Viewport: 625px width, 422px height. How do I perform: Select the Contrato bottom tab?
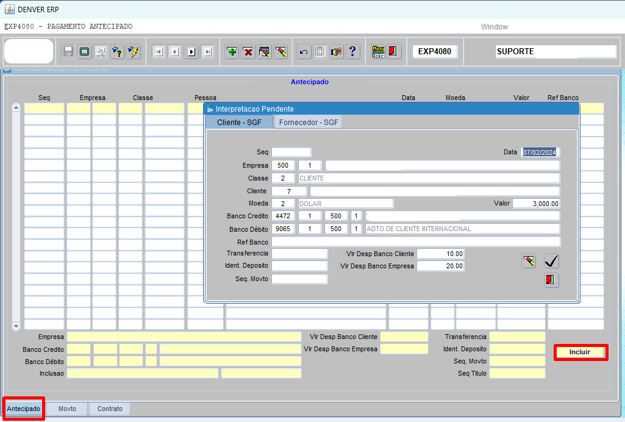(x=110, y=409)
